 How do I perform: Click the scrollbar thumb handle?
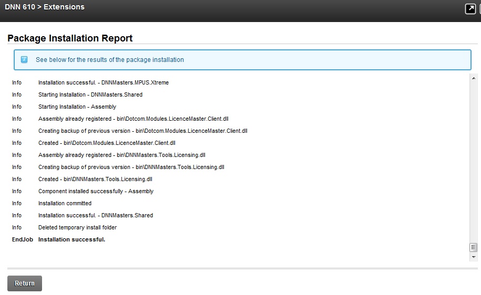(473, 247)
